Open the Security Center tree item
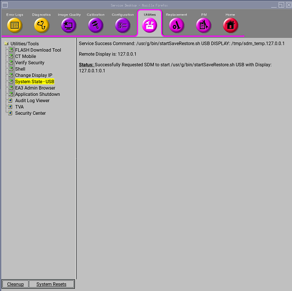Viewport: 292px width, 291px height. pos(30,113)
